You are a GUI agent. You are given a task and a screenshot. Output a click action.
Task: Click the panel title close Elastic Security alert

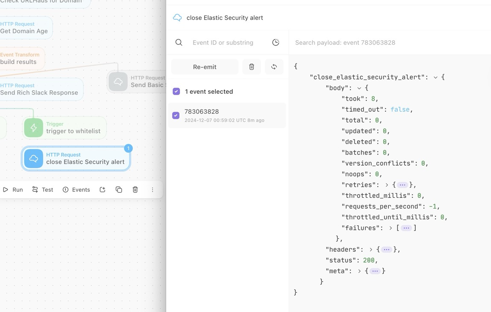[x=225, y=18]
